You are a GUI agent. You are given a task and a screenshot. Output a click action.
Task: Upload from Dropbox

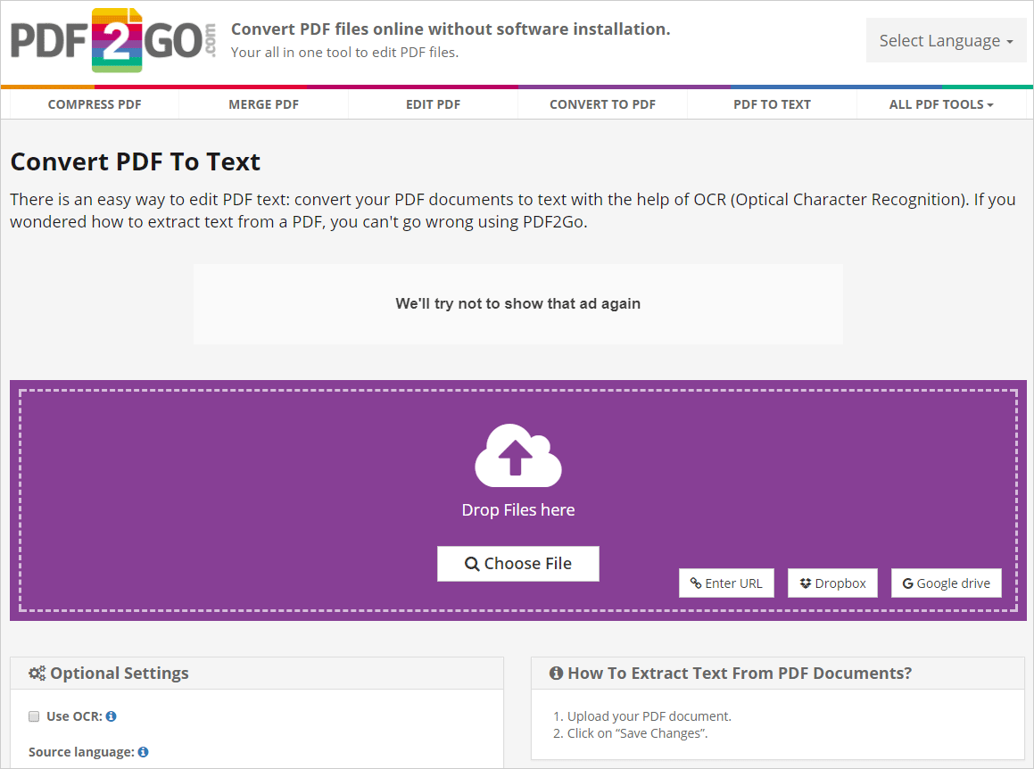point(833,583)
